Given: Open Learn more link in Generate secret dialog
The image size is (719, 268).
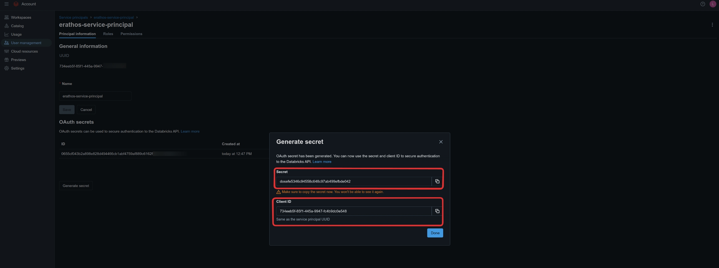Looking at the screenshot, I should click(x=322, y=162).
